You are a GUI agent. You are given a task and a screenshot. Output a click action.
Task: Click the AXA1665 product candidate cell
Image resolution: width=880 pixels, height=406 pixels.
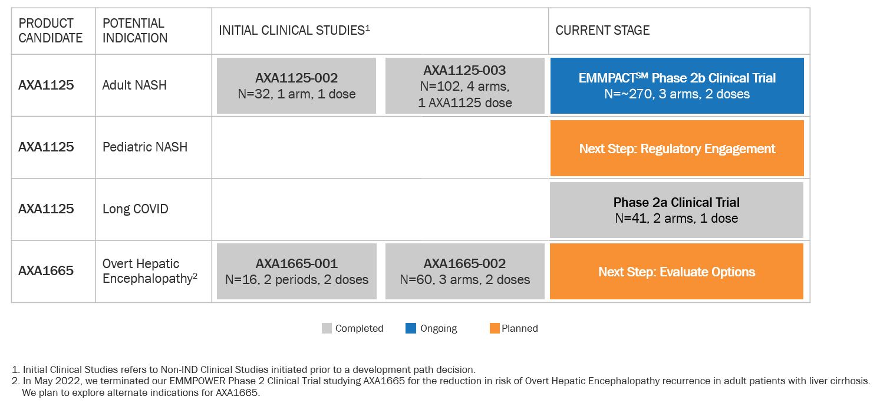coord(46,271)
